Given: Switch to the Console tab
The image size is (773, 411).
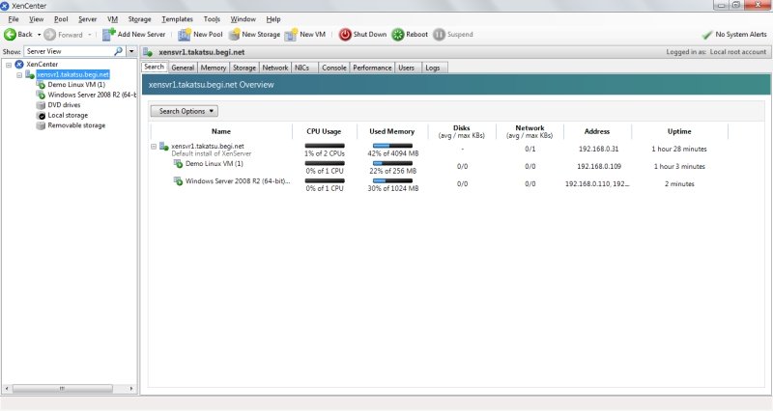Looking at the screenshot, I should pos(333,68).
